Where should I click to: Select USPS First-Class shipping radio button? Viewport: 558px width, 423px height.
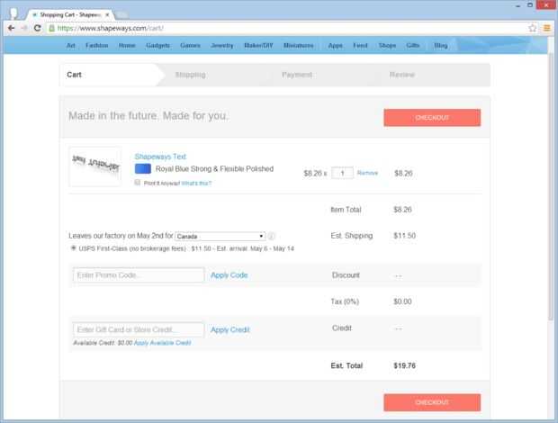coord(73,248)
